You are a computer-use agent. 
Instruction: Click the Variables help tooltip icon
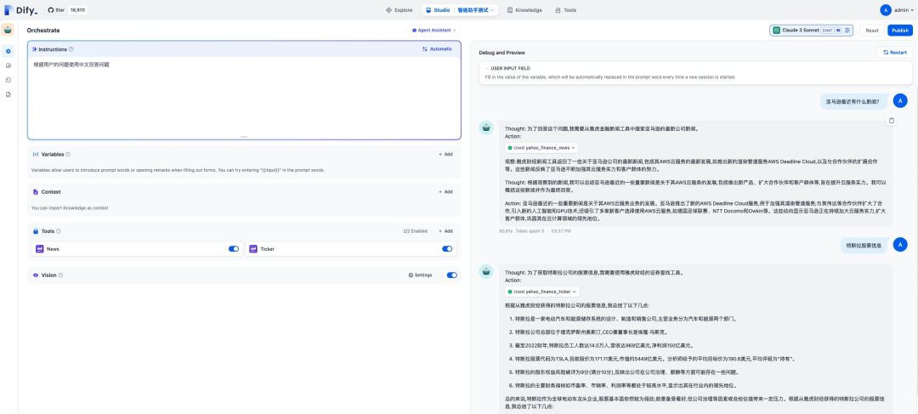(68, 155)
